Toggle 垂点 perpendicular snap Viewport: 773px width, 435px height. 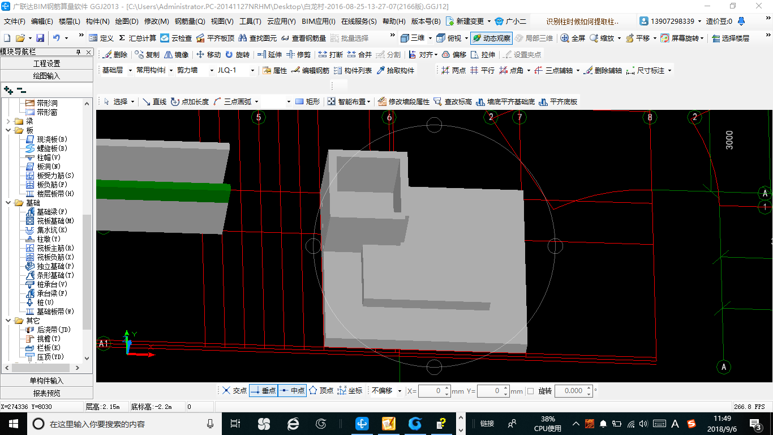pyautogui.click(x=263, y=391)
